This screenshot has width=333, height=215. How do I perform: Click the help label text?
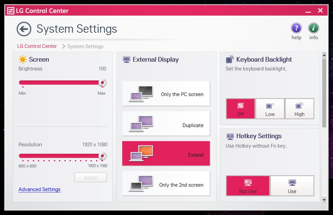click(x=296, y=37)
